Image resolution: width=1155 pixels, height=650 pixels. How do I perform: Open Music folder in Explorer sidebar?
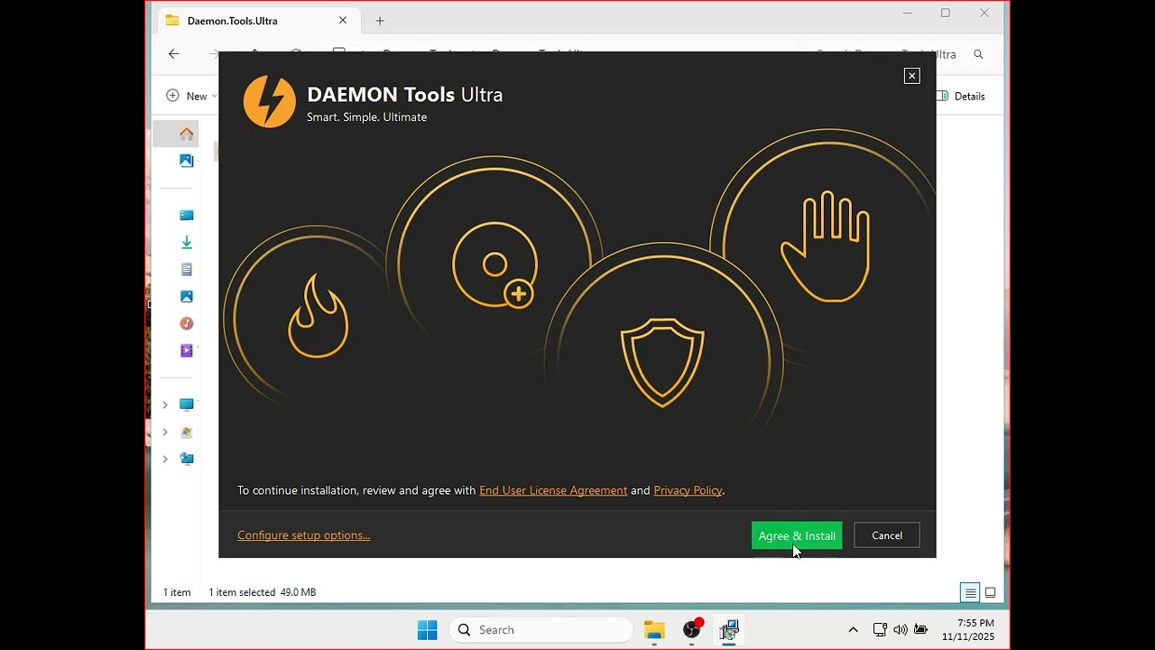(187, 323)
